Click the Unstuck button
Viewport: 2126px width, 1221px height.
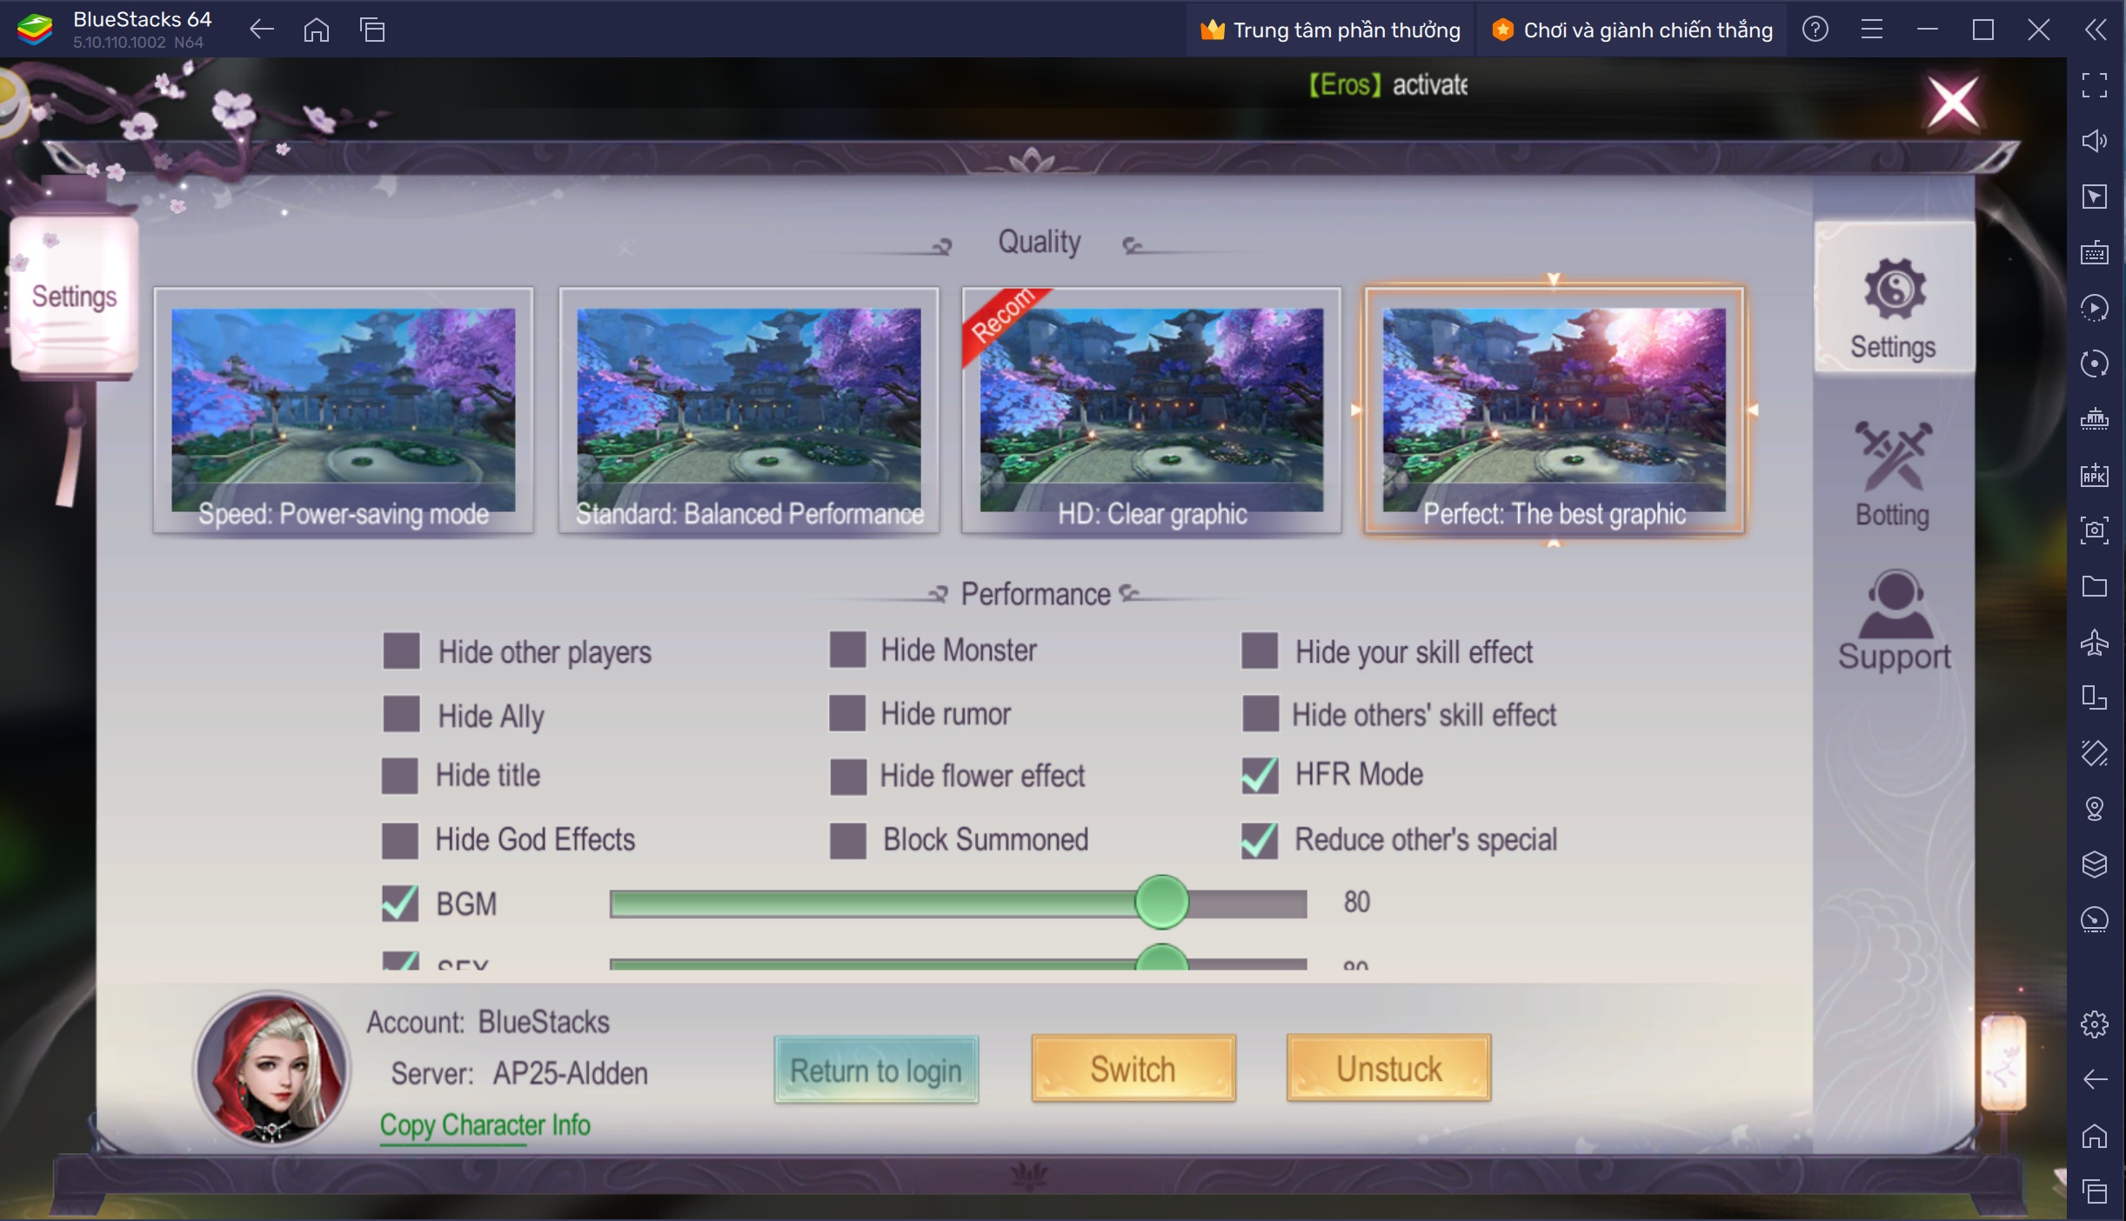point(1388,1071)
